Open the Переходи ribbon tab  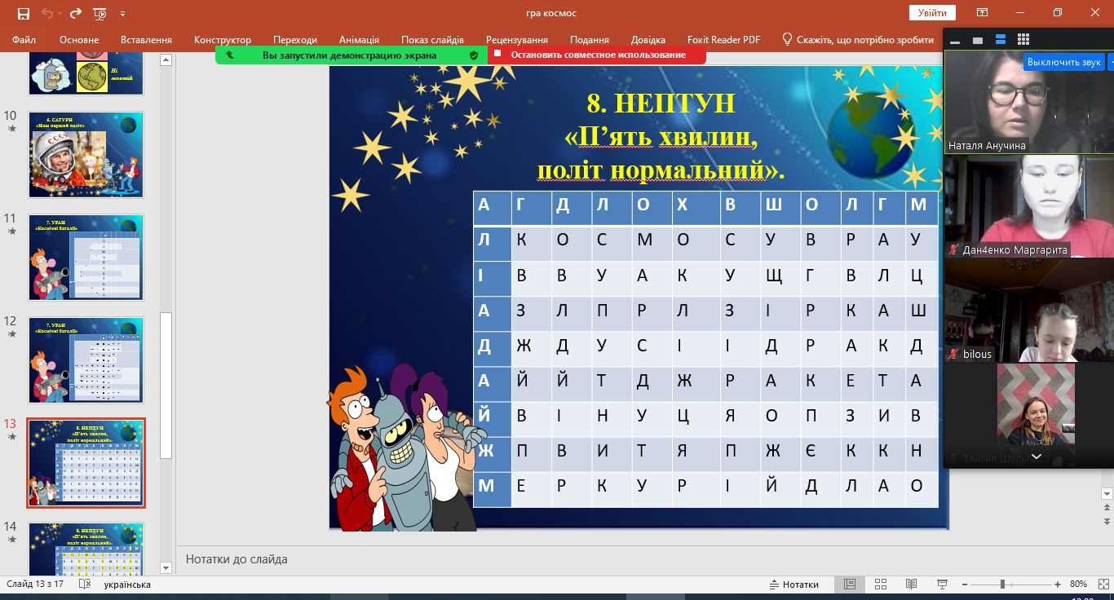(295, 39)
